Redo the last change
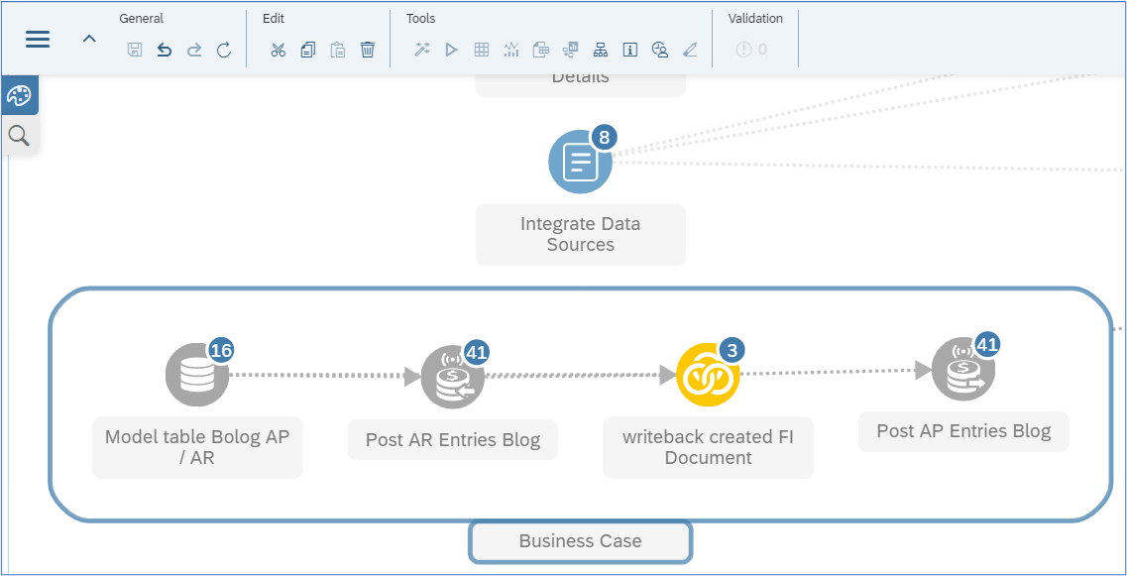 [x=194, y=49]
